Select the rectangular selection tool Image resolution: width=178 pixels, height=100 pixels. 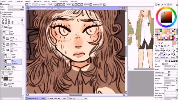[156, 43]
